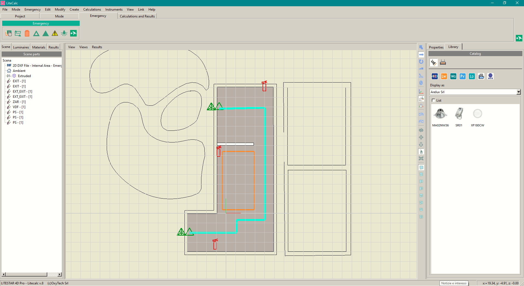
Task: Click the mouse tool icon in vertical toolbar
Action: point(421,152)
